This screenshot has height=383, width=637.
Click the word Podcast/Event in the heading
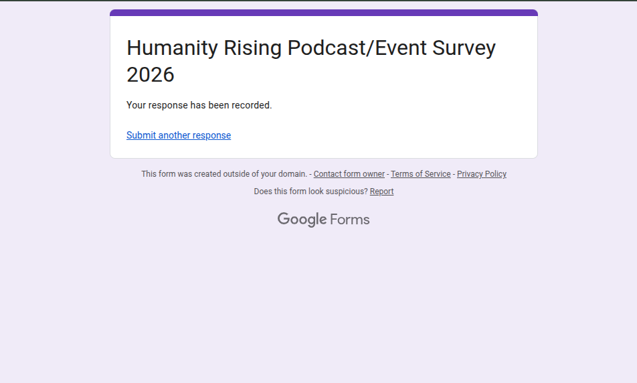click(357, 49)
